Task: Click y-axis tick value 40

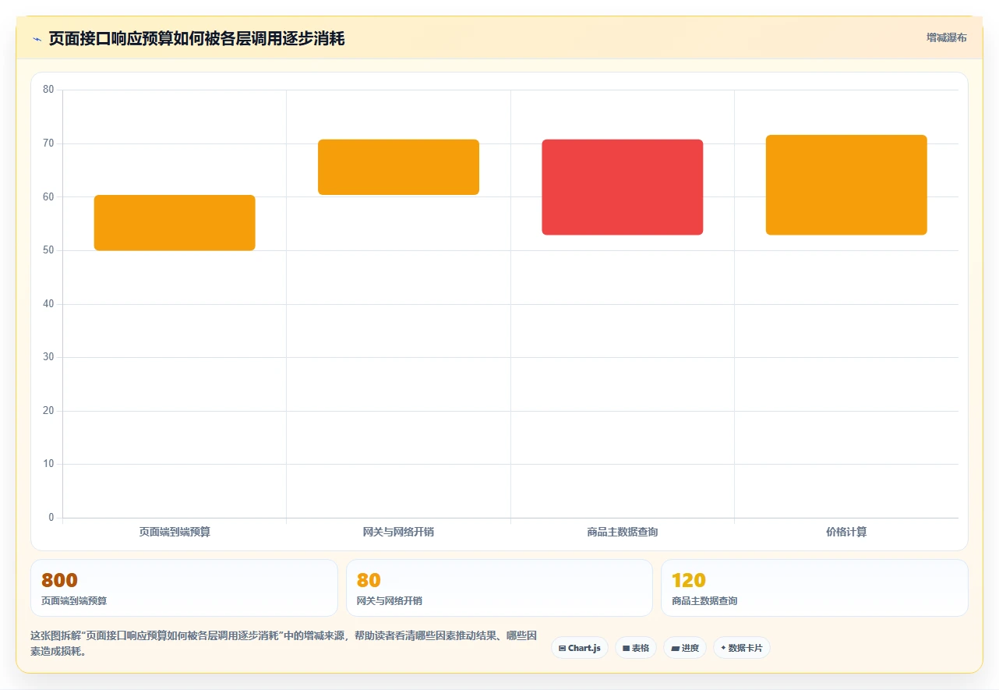Action: (48, 303)
